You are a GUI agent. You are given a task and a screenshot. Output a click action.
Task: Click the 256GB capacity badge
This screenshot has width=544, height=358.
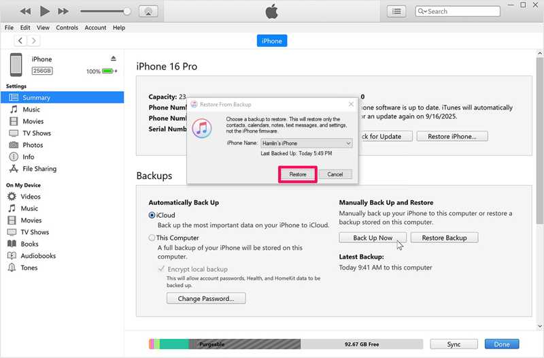(42, 71)
